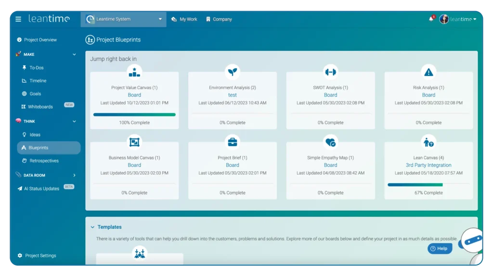Open the Simple Empathy Map Board link

330,165
